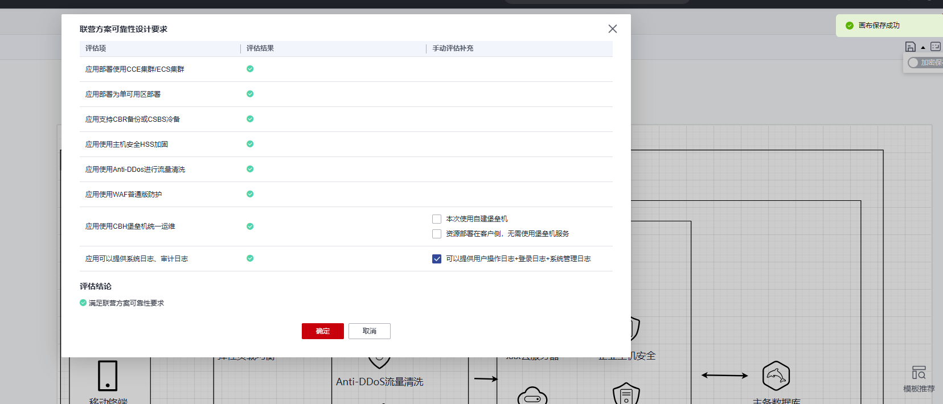The image size is (943, 404).
Task: Click text 应用使用主机安全HSS加固
Action: [126, 145]
